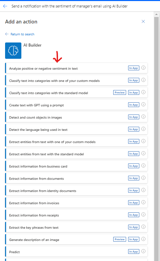Choose Create text with GPT using a prompt

(76, 105)
